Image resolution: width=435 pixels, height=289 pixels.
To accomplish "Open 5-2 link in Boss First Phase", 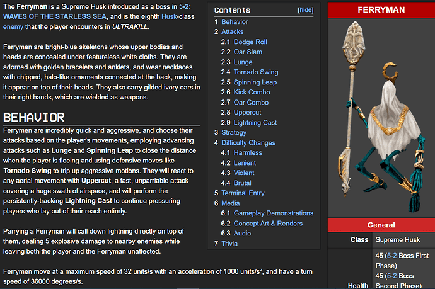I will coord(391,256).
